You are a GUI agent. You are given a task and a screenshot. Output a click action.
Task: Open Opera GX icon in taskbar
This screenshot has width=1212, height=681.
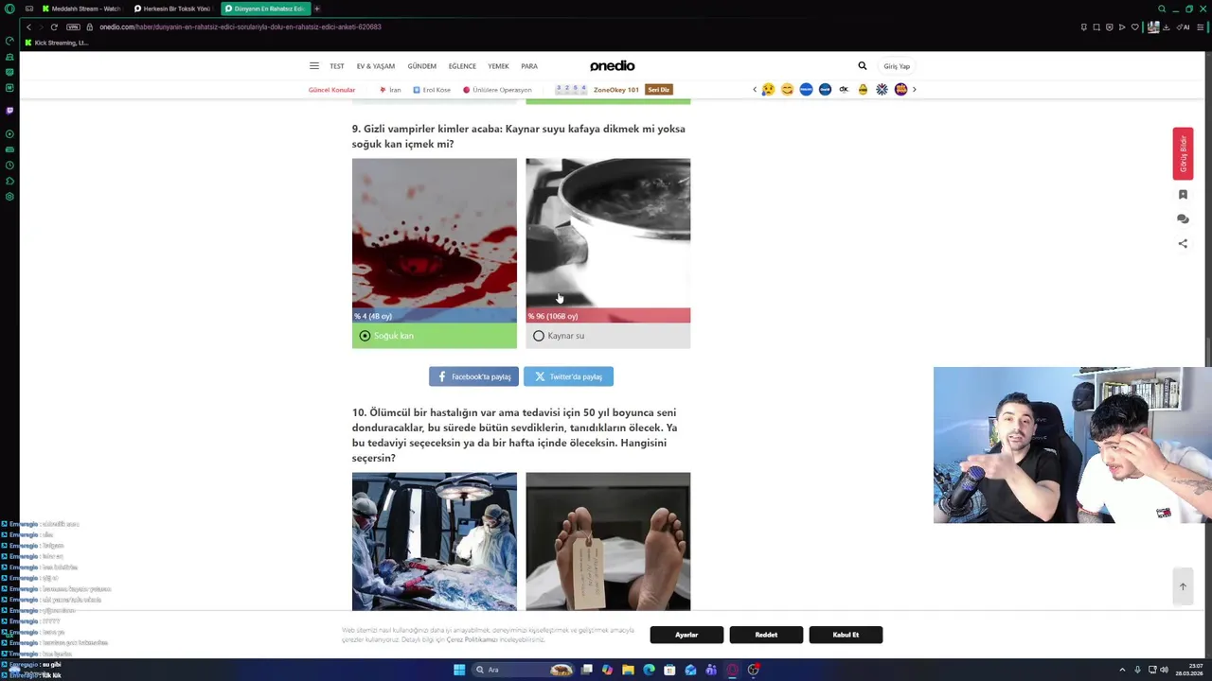[x=732, y=670]
